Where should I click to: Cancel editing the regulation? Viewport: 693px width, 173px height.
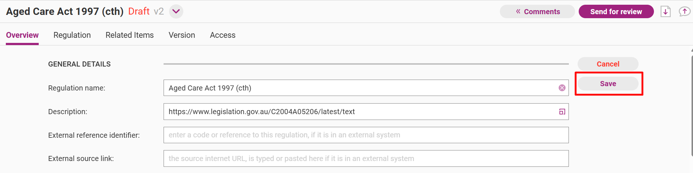pyautogui.click(x=608, y=64)
